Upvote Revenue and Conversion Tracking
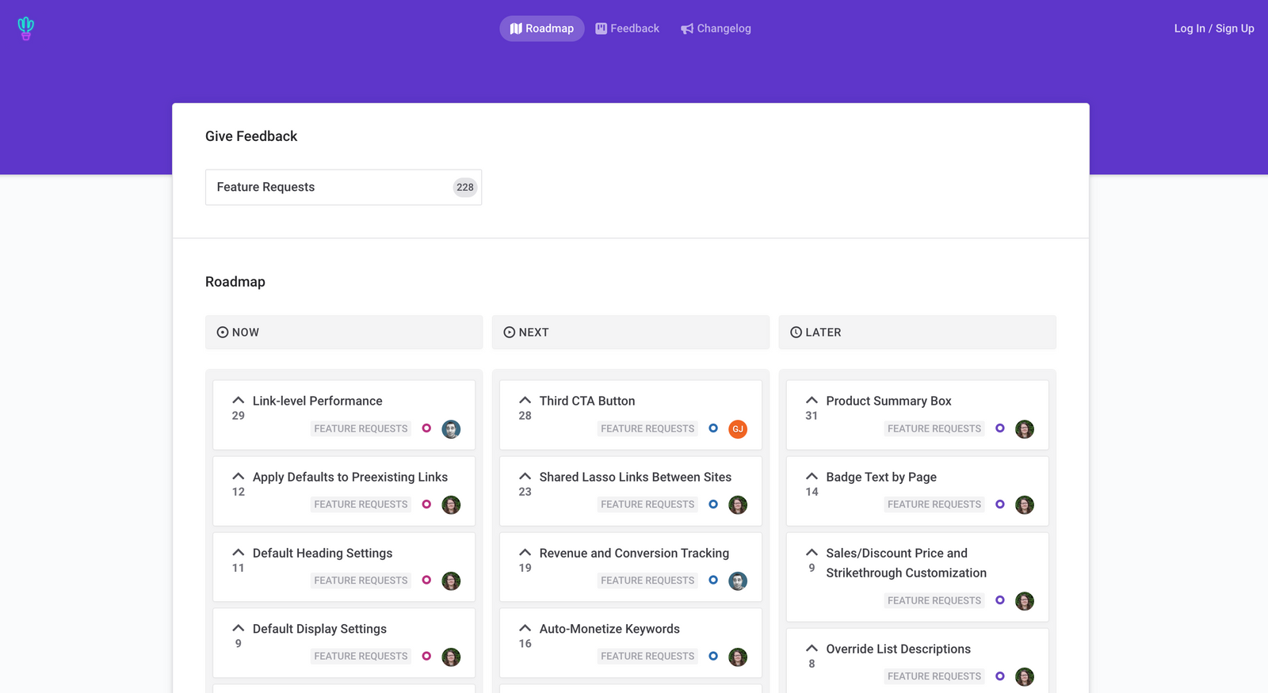 (525, 553)
